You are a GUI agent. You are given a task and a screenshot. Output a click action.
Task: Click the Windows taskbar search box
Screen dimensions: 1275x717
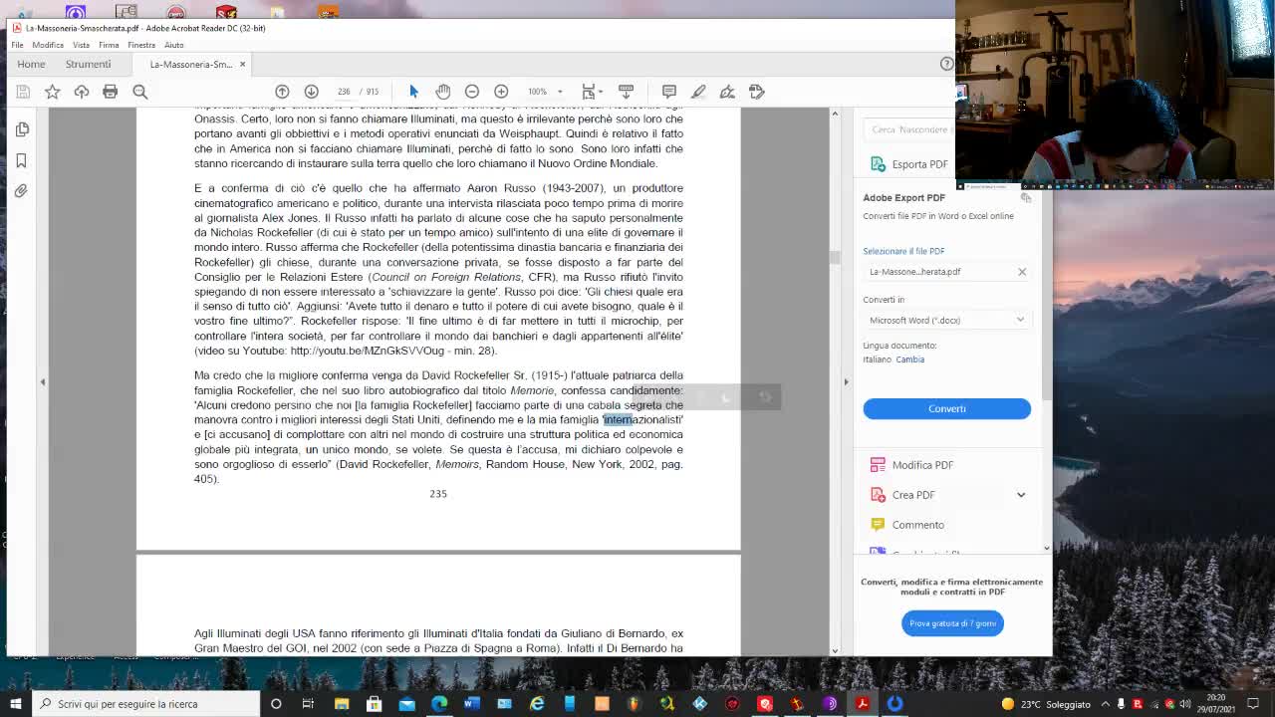146,704
